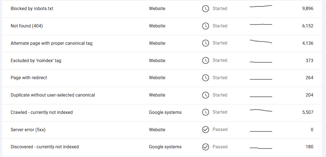Click clock icon for Crawled - currently not indexed
The height and width of the screenshot is (157, 326).
coord(205,112)
